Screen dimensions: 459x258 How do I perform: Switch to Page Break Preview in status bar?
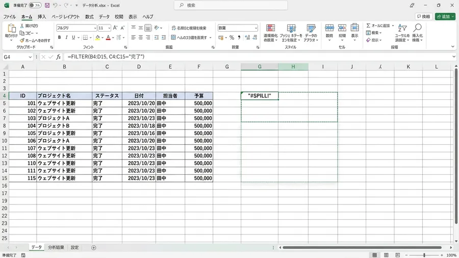pos(397,255)
